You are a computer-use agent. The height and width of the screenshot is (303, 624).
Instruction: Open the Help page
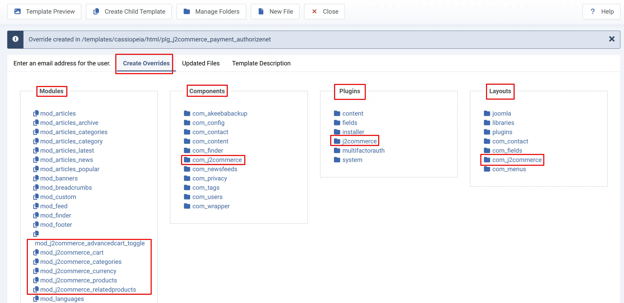[601, 11]
